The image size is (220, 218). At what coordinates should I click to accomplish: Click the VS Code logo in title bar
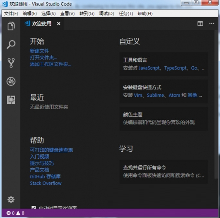(x=5, y=4)
